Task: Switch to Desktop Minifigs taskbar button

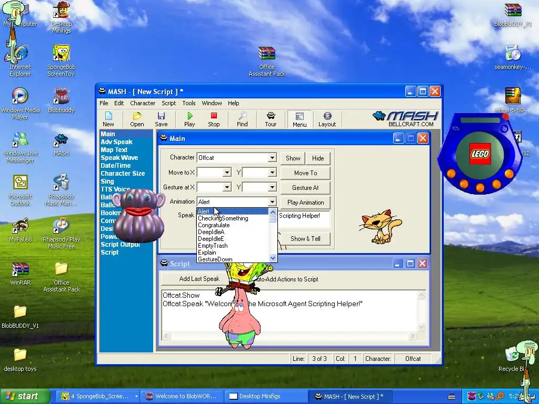Action: coord(266,396)
